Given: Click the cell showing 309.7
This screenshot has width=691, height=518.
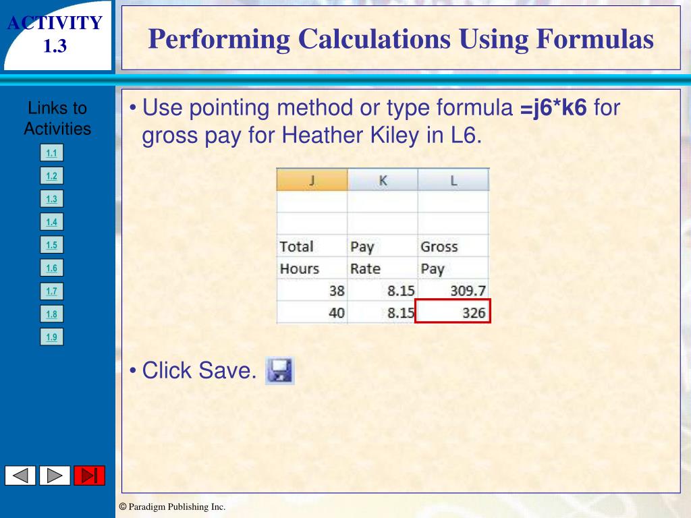Looking at the screenshot, I should [453, 290].
